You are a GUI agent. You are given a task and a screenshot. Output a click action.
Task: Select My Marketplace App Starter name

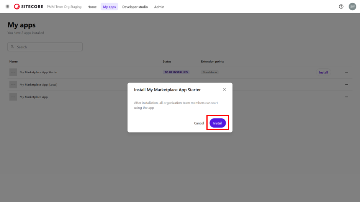(x=39, y=73)
